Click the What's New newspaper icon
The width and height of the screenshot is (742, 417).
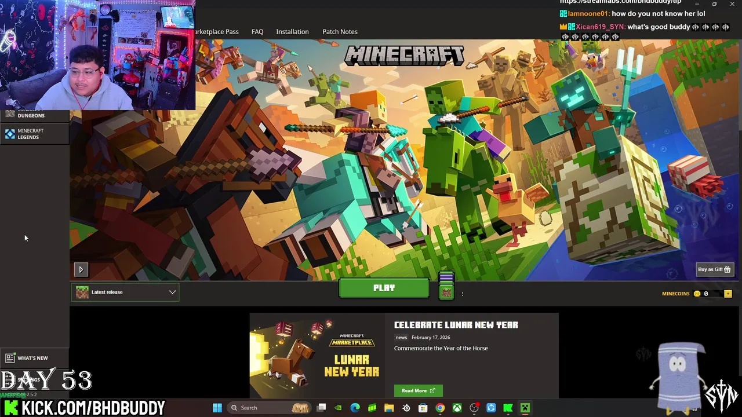10,358
